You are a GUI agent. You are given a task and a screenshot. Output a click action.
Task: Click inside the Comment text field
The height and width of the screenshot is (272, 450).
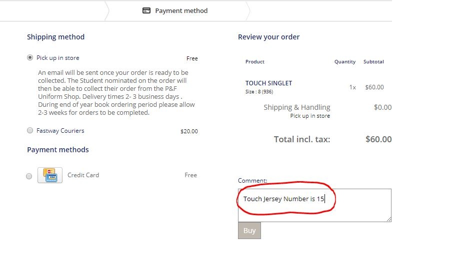point(314,205)
